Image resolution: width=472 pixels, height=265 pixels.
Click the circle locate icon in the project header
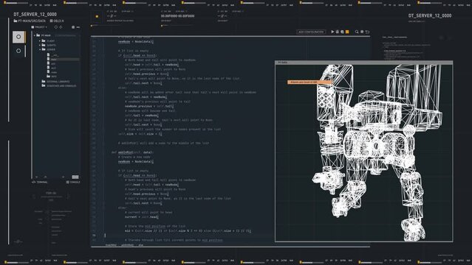tap(55, 27)
